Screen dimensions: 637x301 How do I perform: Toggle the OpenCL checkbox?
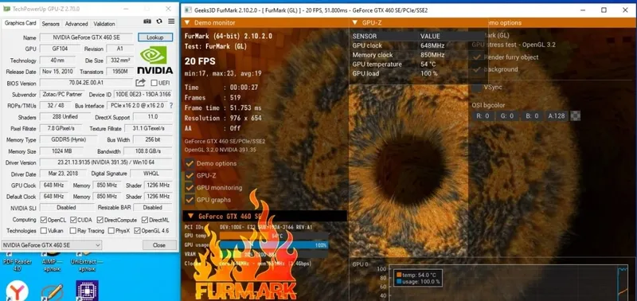coord(44,220)
